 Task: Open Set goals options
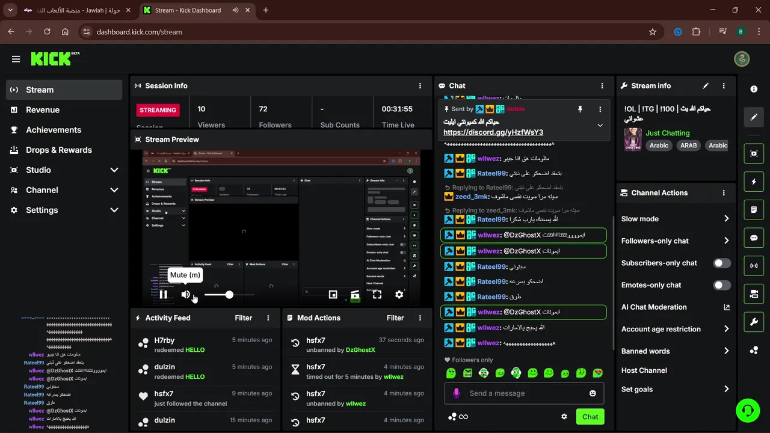click(676, 389)
